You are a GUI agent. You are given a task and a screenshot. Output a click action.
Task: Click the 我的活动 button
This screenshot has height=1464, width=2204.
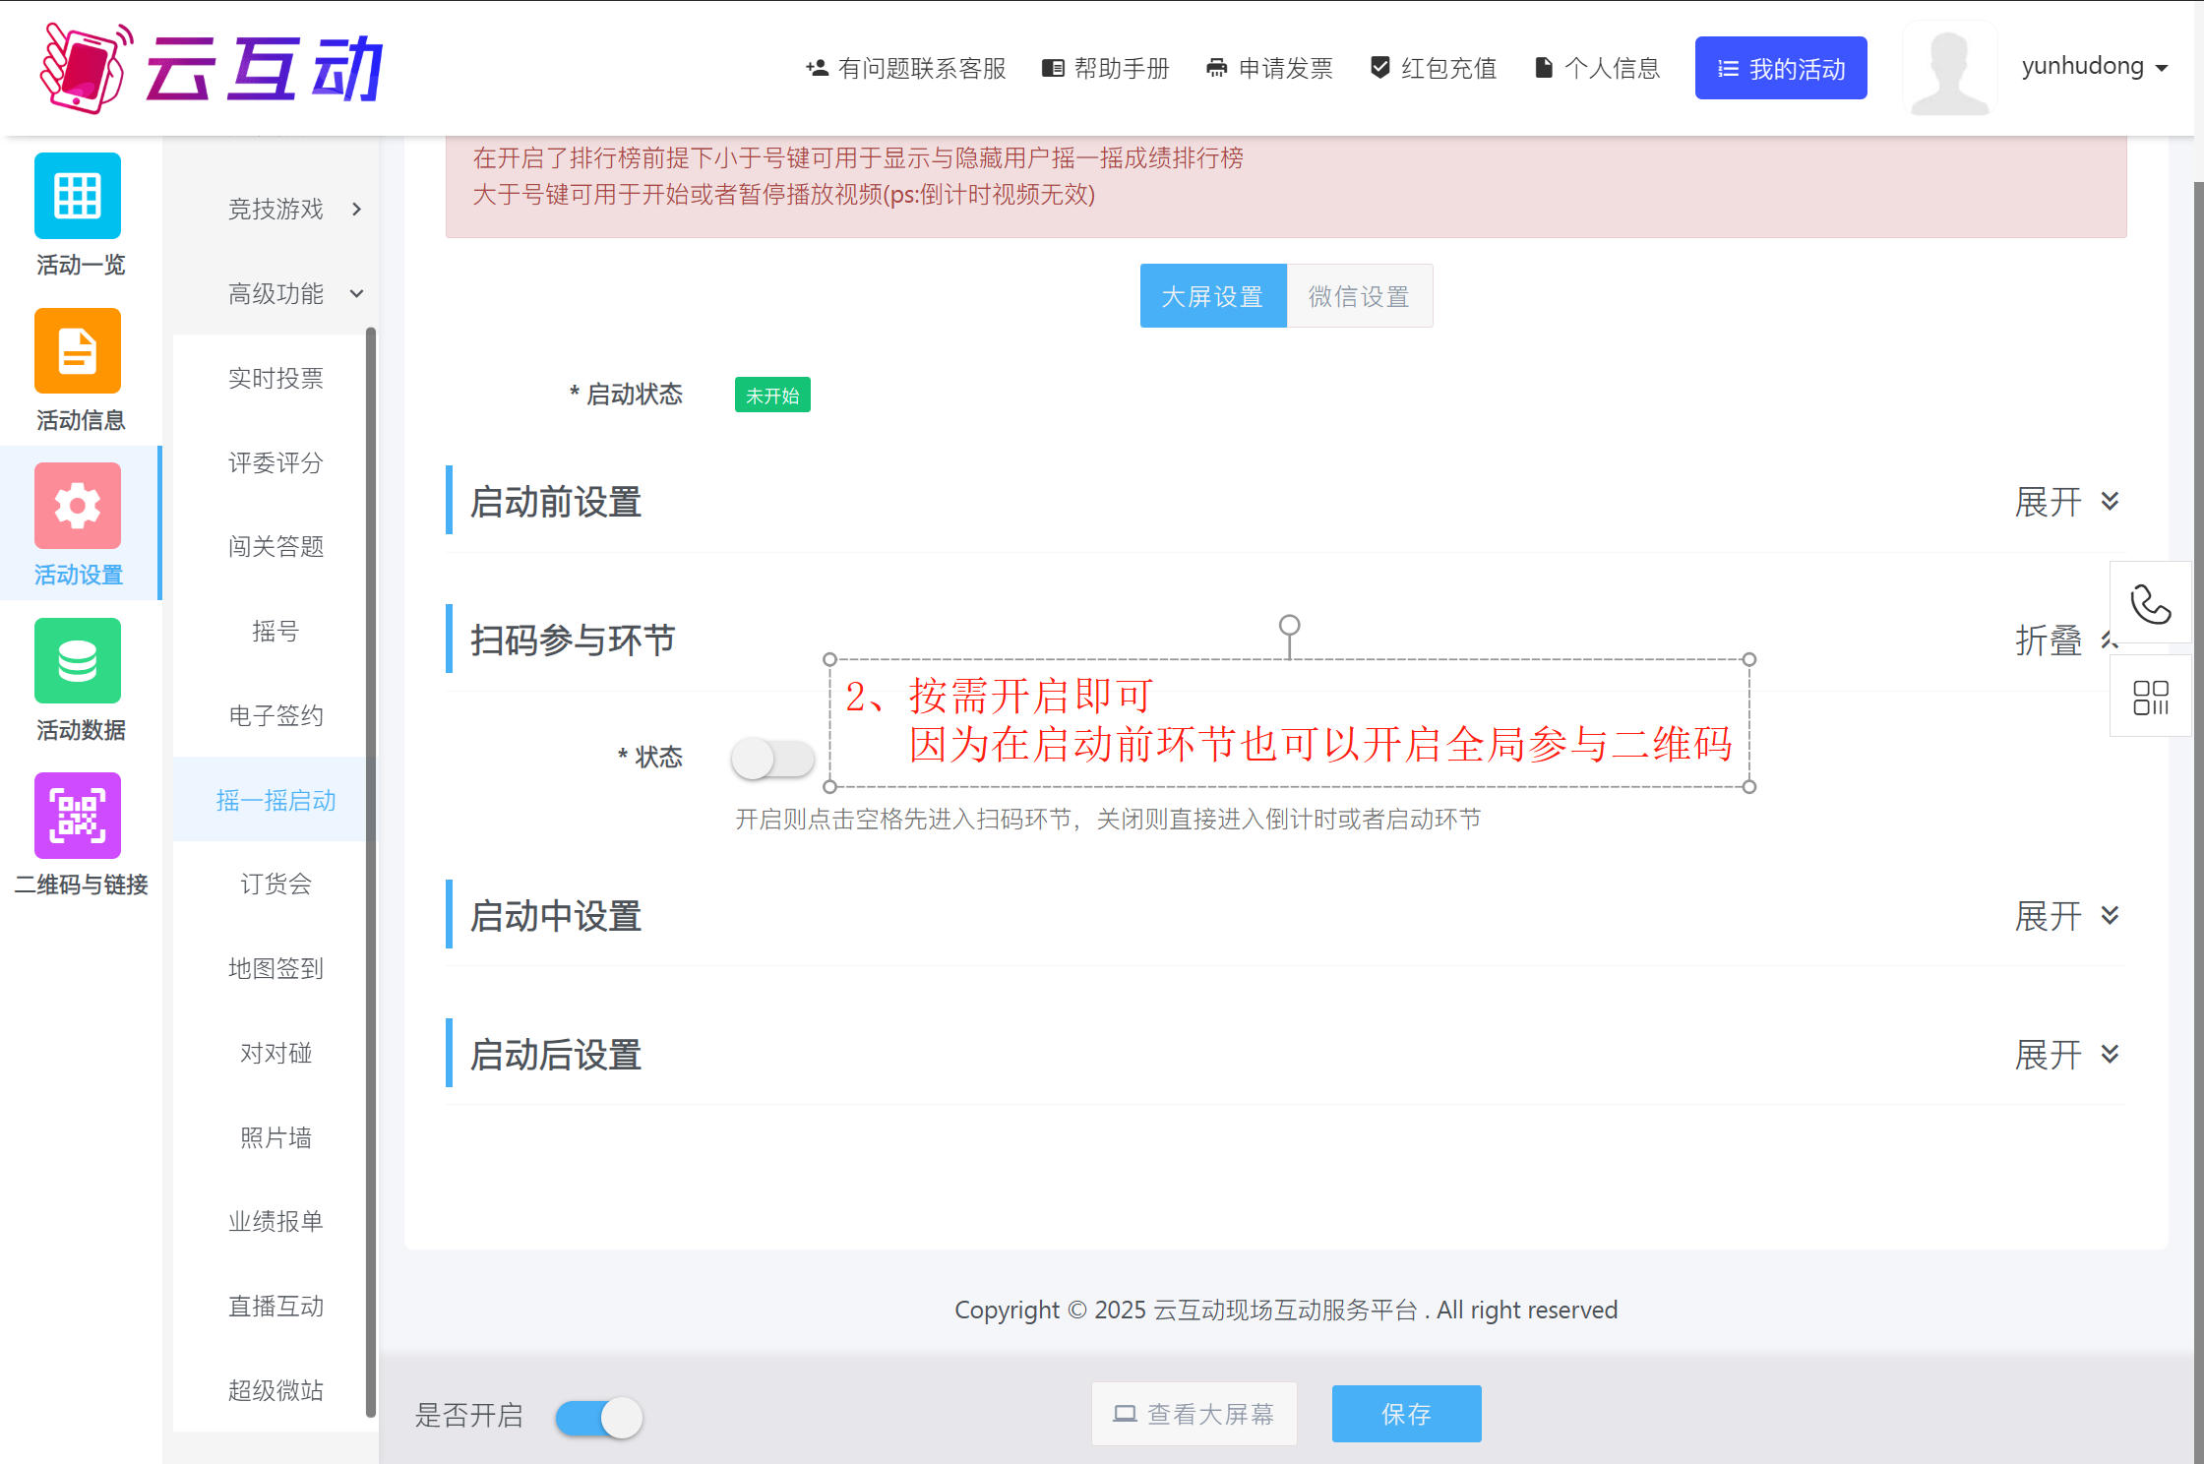[1780, 69]
